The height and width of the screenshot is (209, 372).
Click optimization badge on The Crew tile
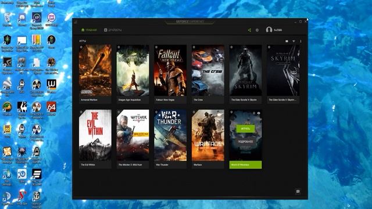coord(194,47)
